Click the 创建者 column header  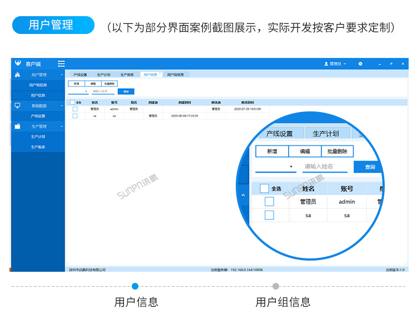tap(153, 102)
